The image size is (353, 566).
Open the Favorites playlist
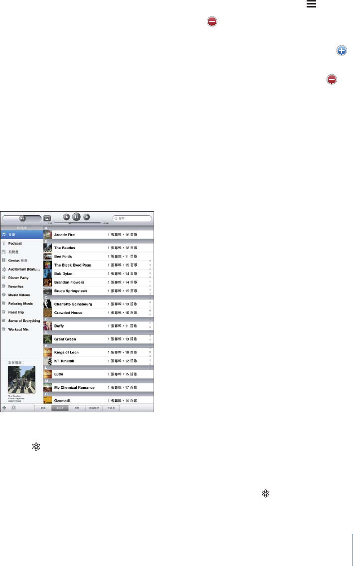[x=21, y=286]
